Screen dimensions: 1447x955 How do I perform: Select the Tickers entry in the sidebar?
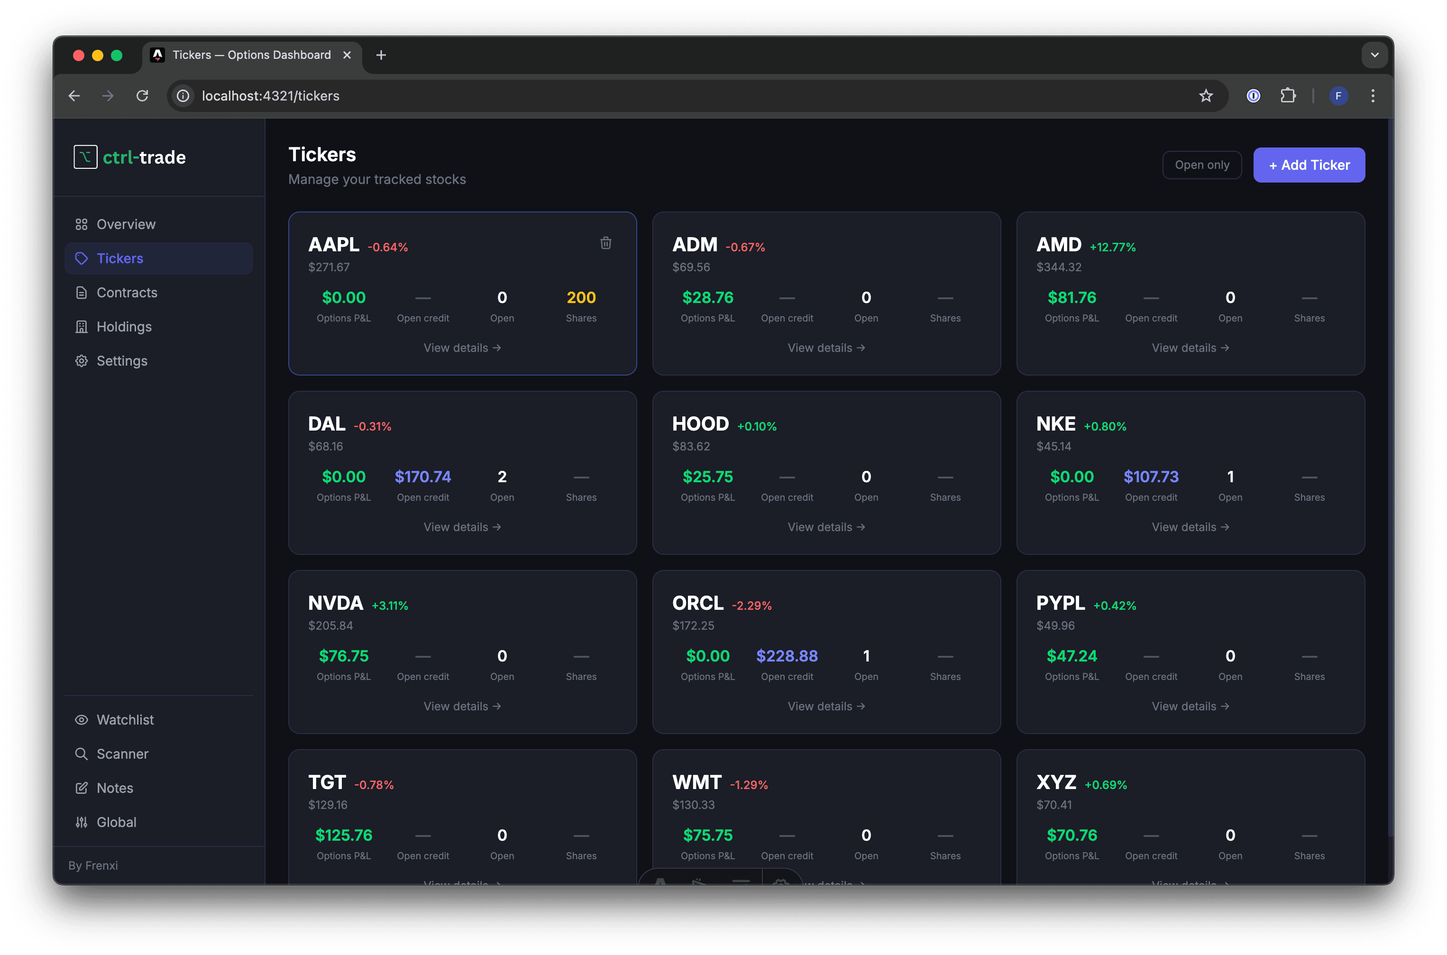coord(120,258)
